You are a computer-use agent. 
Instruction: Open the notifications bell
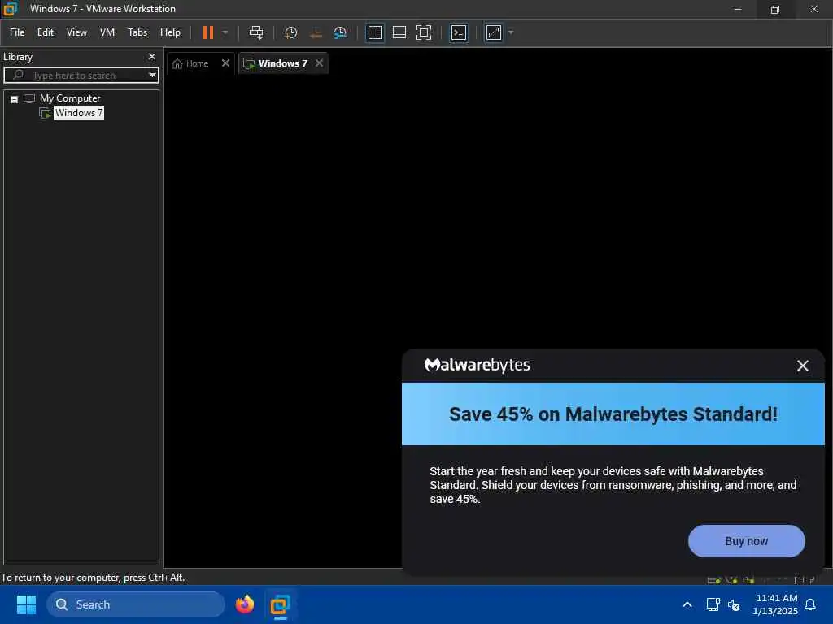pyautogui.click(x=811, y=604)
